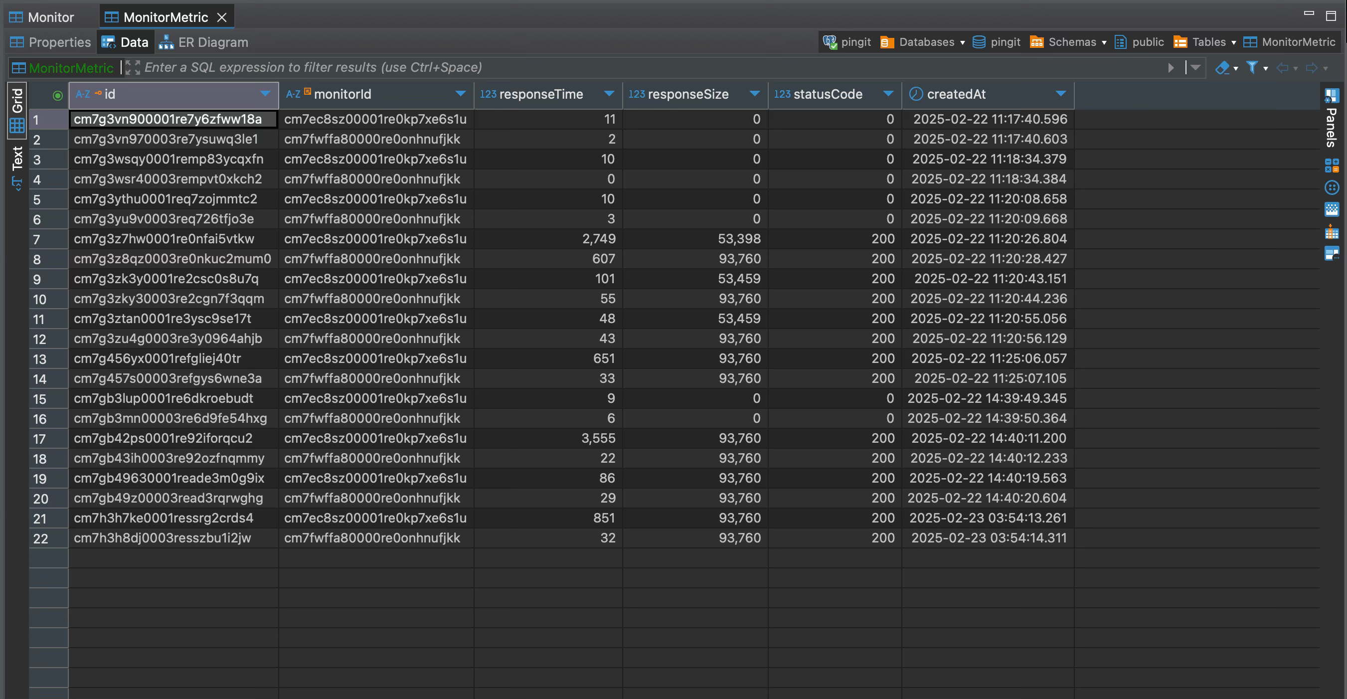Viewport: 1347px width, 699px height.
Task: Close the MonitorMetric tab
Action: pos(222,18)
